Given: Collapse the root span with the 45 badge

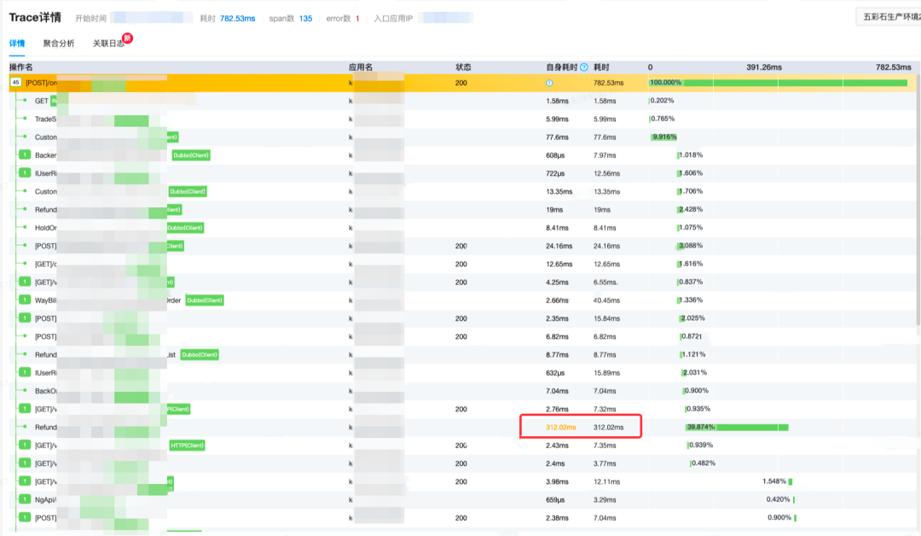Looking at the screenshot, I should pos(16,82).
